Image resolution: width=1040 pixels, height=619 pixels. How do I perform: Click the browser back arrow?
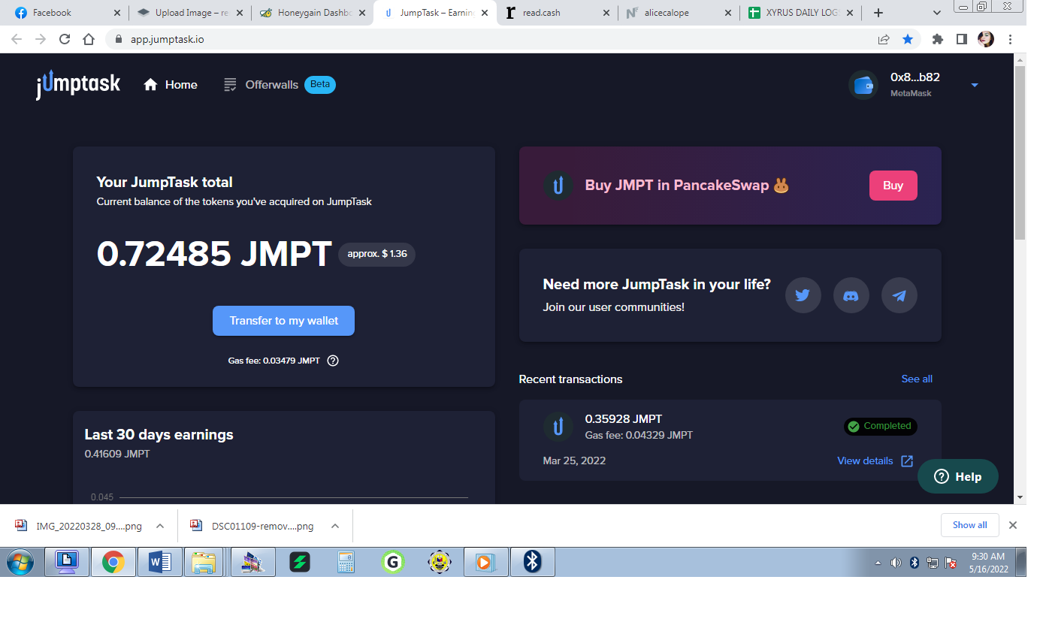(17, 39)
